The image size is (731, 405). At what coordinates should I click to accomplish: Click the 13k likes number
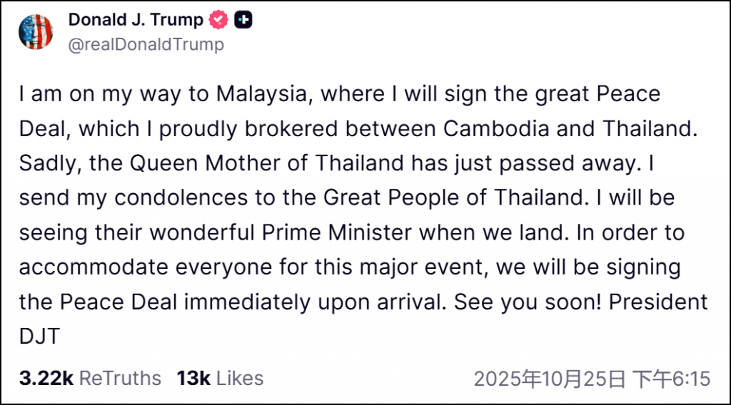(x=193, y=378)
